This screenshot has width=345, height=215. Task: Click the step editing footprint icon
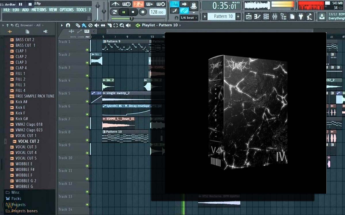pos(175,11)
